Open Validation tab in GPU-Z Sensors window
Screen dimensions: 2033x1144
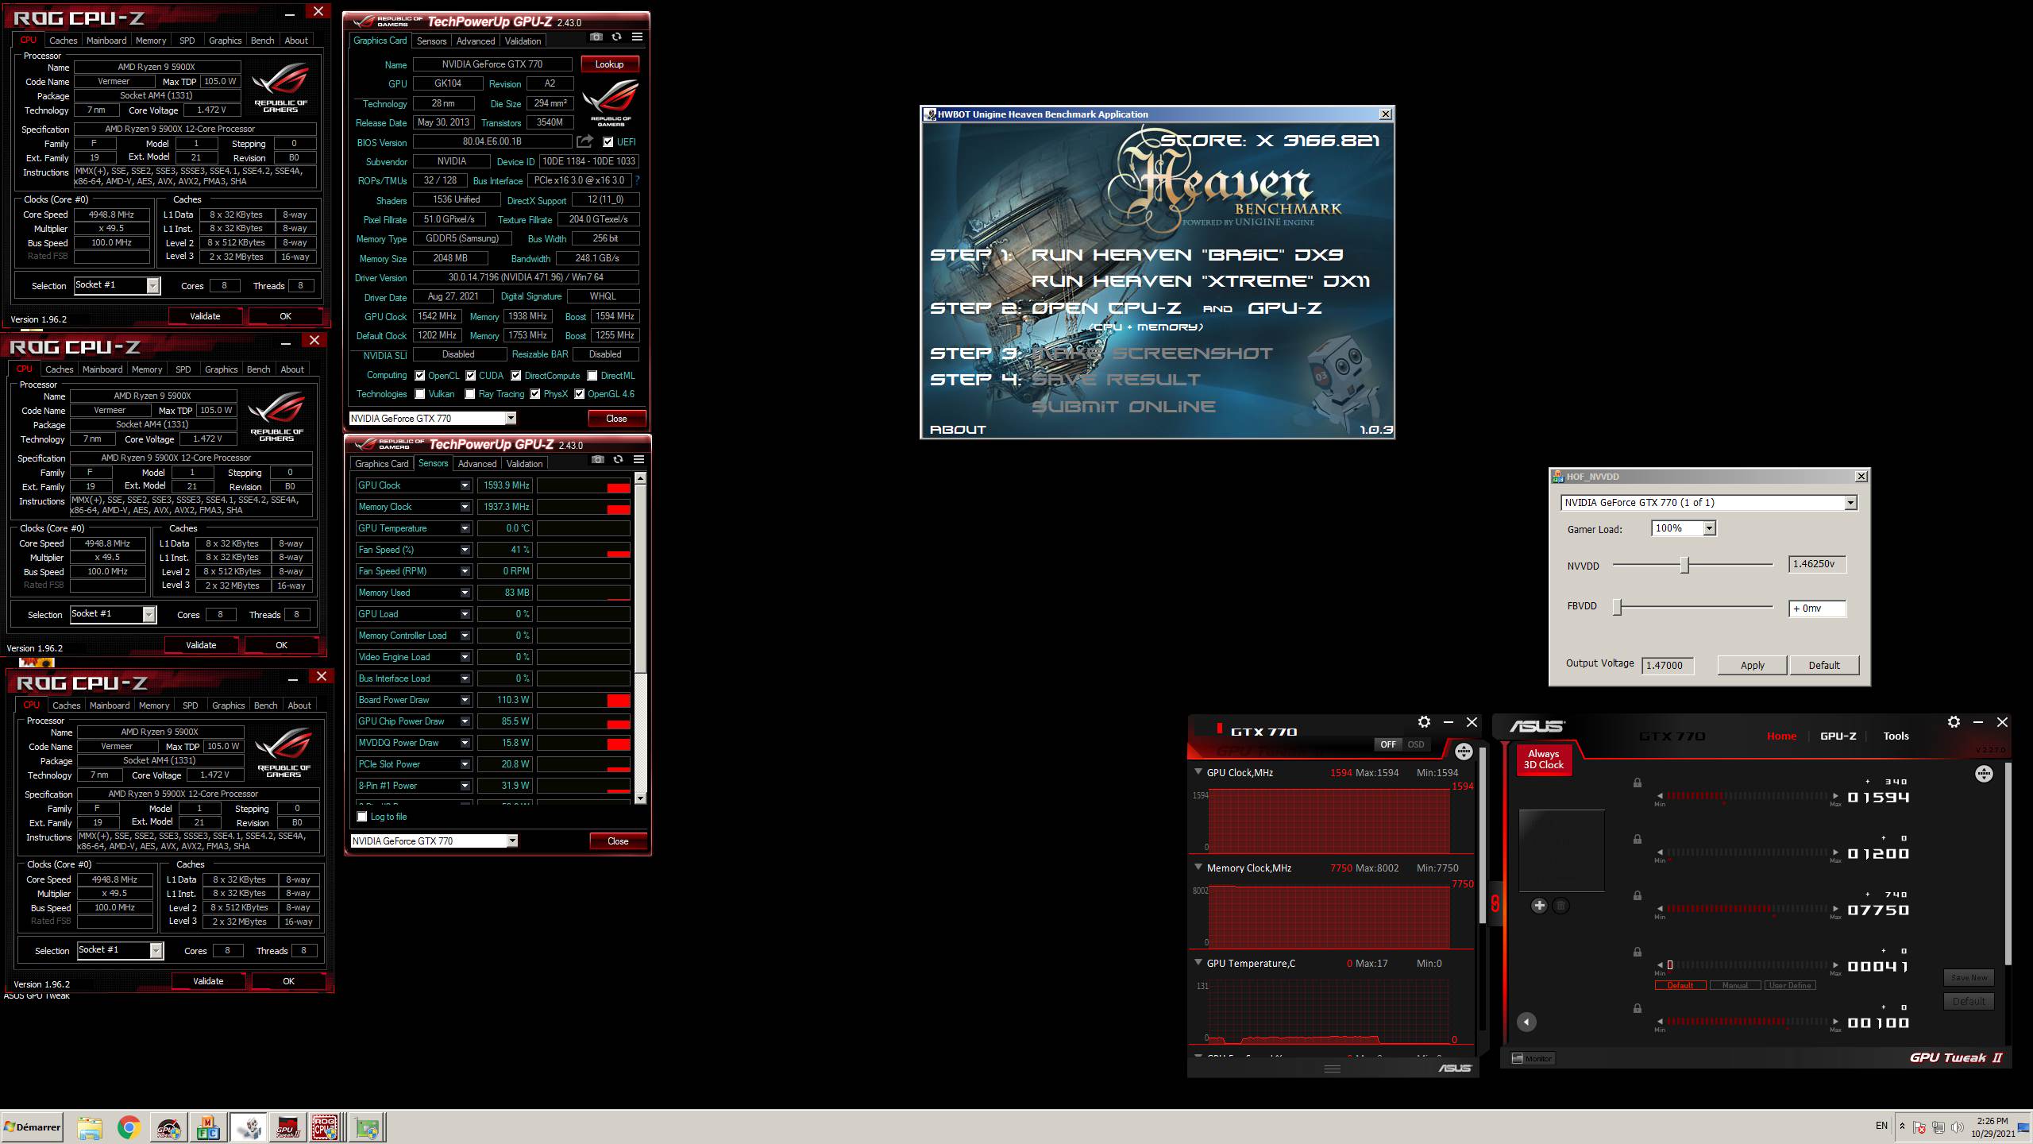(524, 464)
